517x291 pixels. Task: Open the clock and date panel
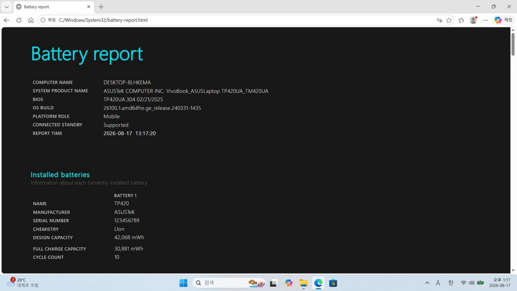tap(500, 282)
